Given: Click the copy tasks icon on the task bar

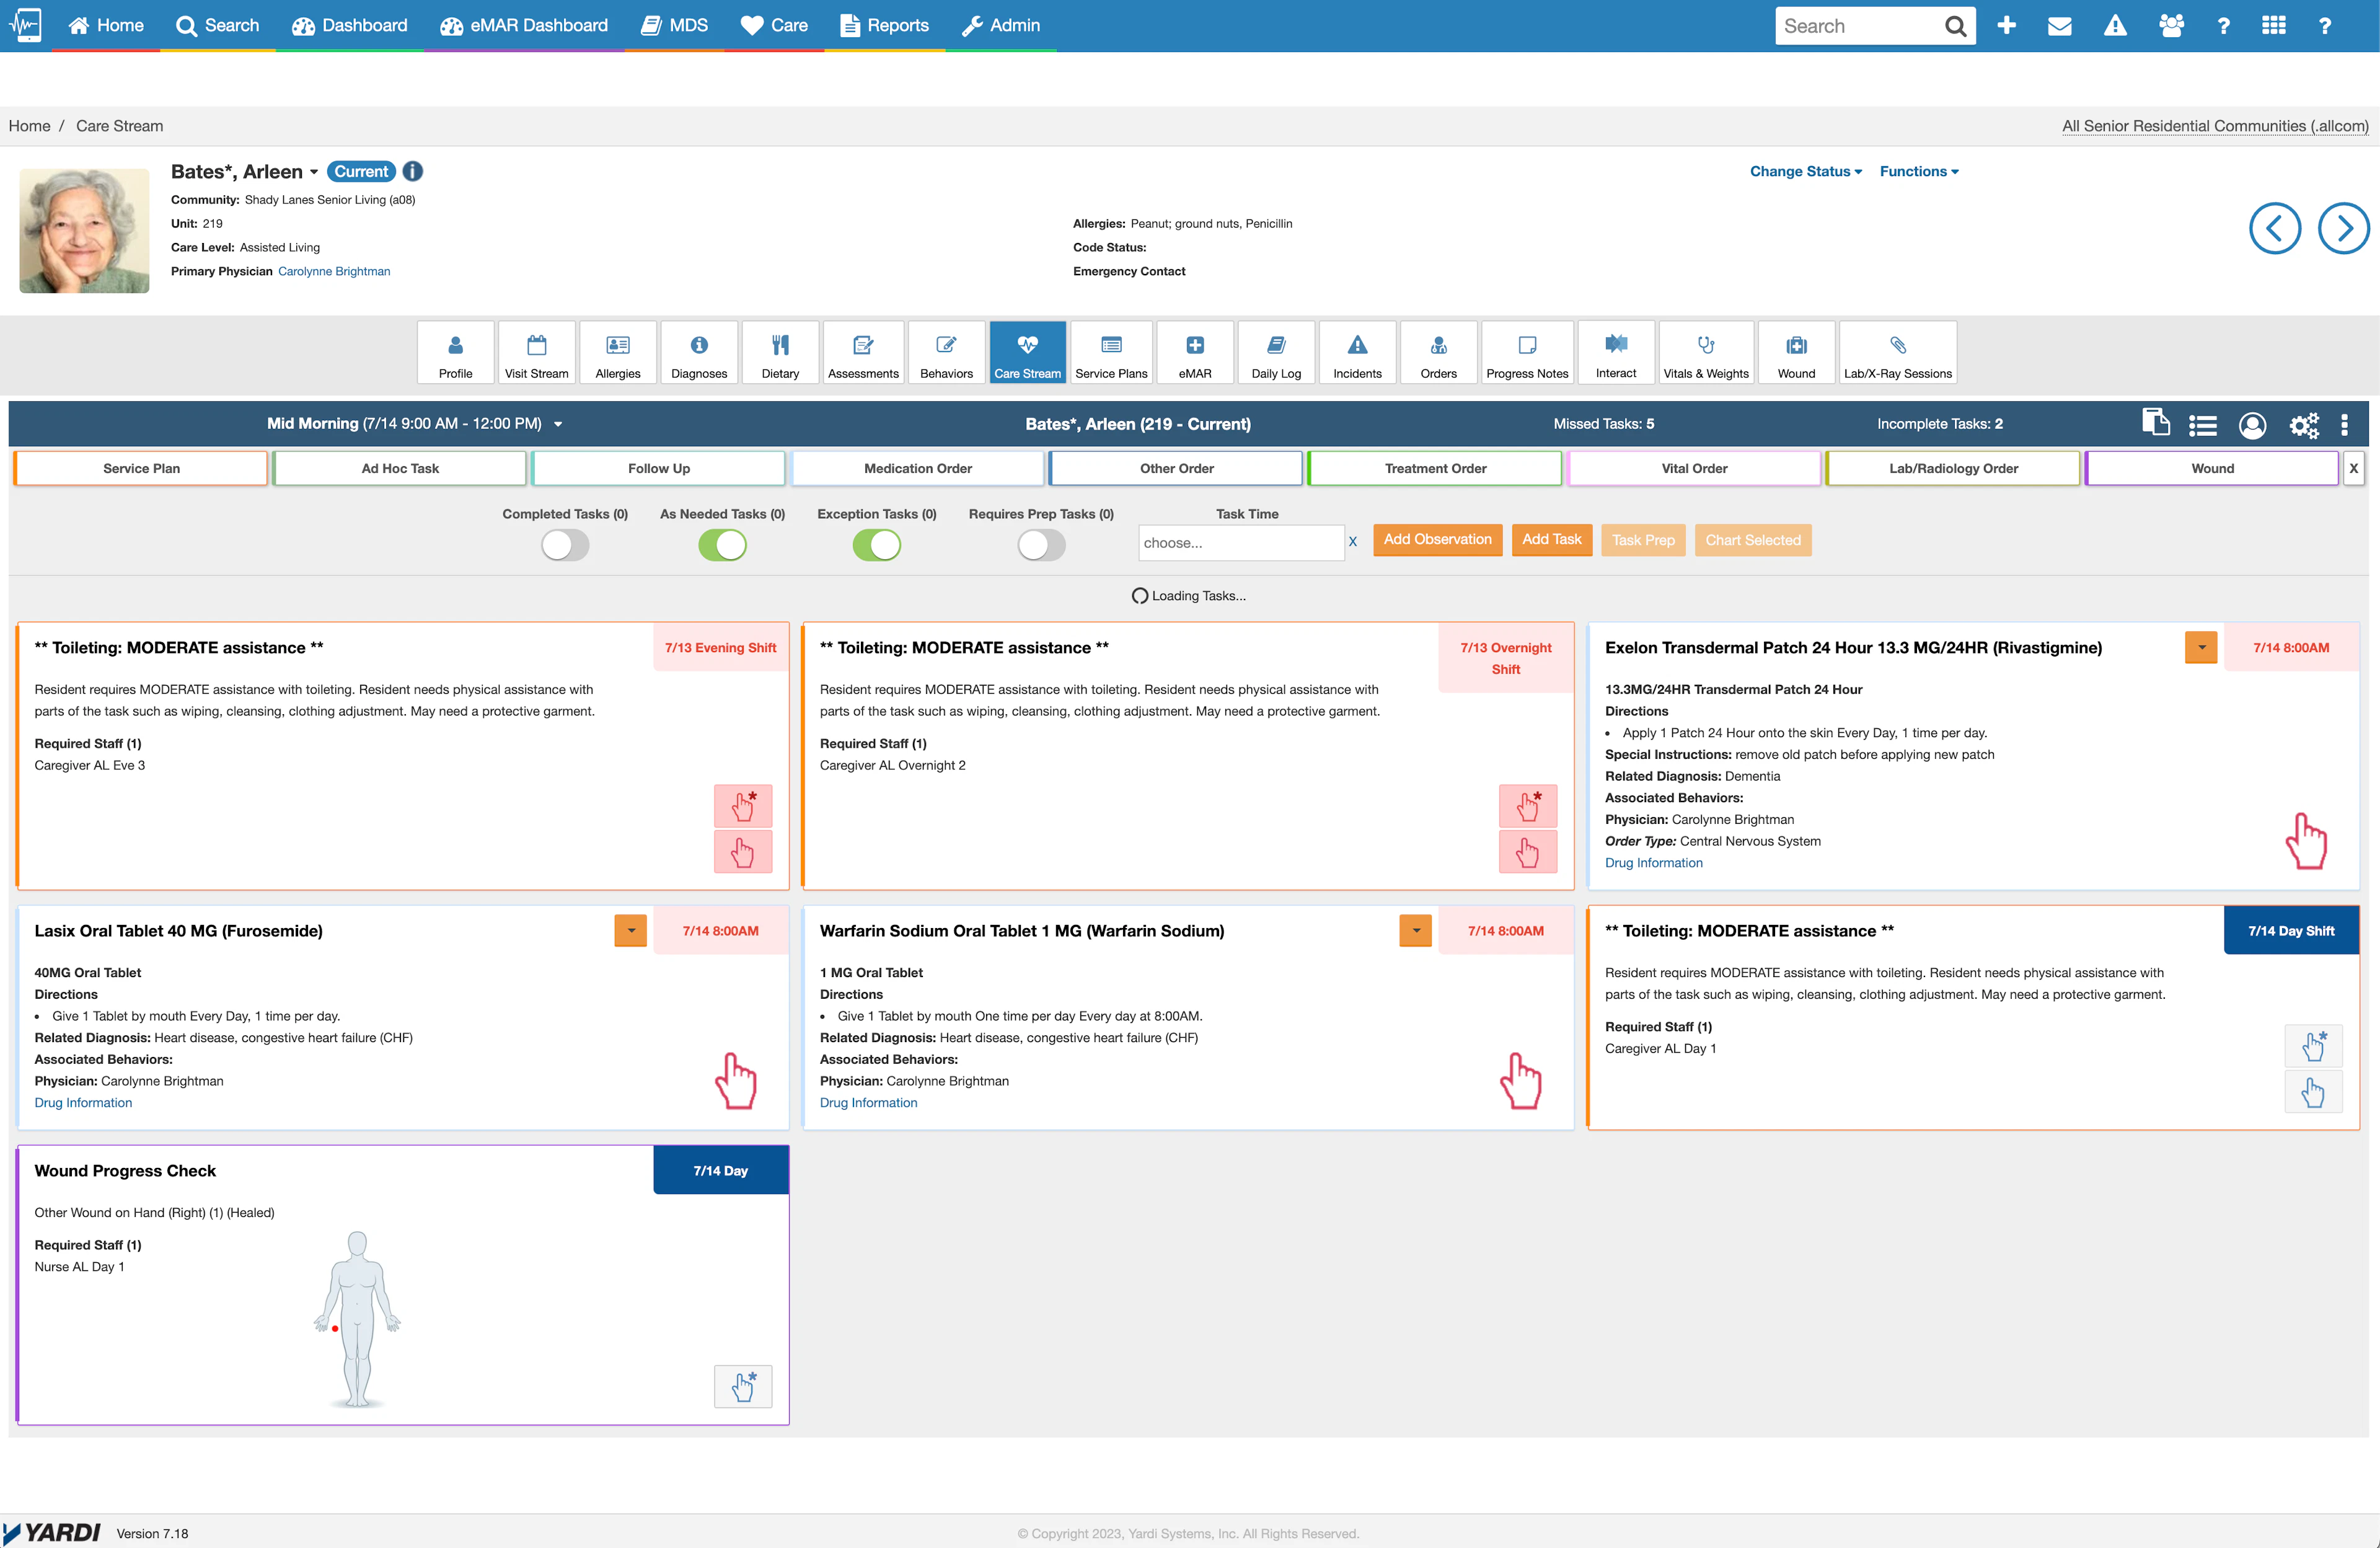Looking at the screenshot, I should coord(2156,423).
